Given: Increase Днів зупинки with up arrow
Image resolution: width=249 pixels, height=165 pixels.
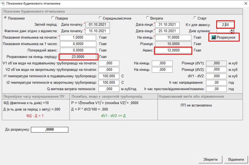Looking at the screenshot, I should [x=232, y=30].
